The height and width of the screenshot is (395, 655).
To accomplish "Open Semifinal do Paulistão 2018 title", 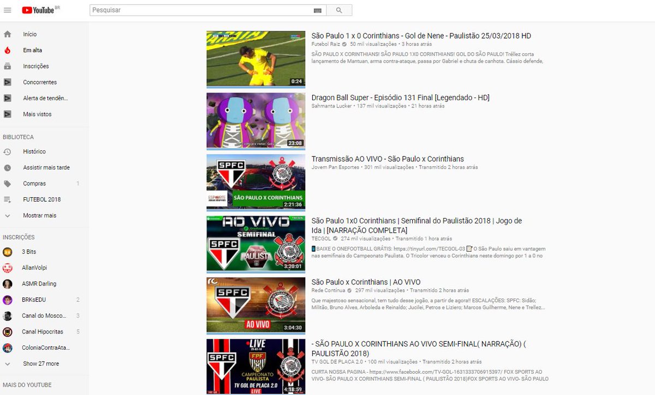I will 417,226.
